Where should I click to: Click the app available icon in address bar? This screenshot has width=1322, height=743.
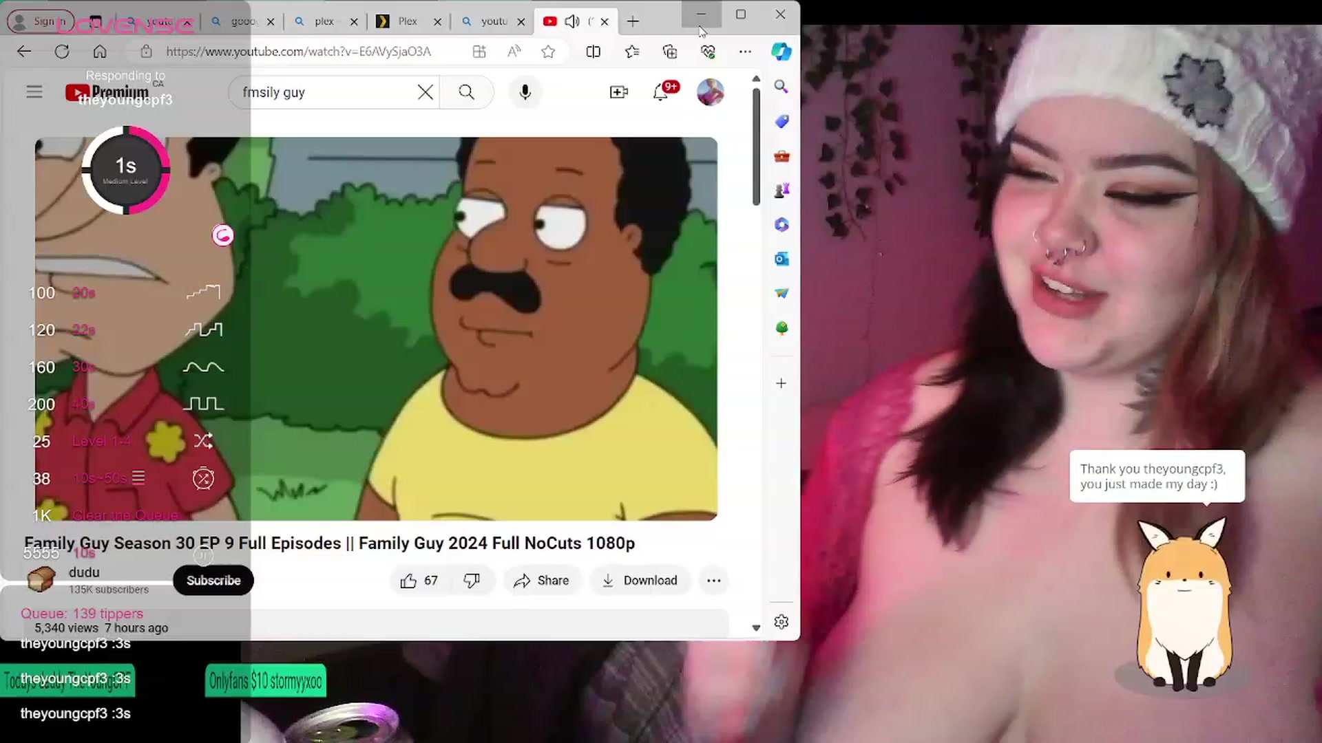point(479,52)
